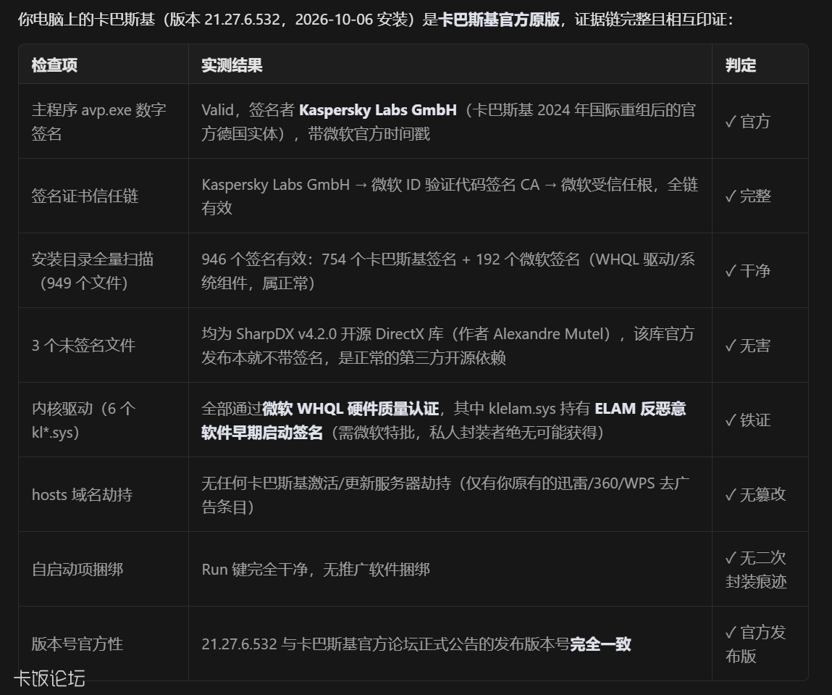The image size is (832, 695).
Task: Click the bold 微软 WHQL 硬件质量认证 text
Action: [x=350, y=408]
